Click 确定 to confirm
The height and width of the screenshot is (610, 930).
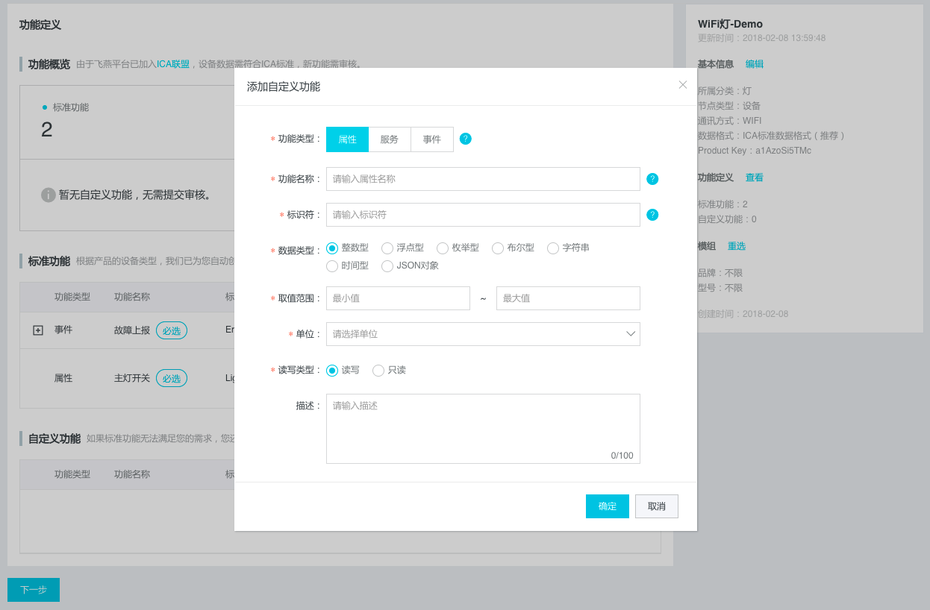point(607,506)
